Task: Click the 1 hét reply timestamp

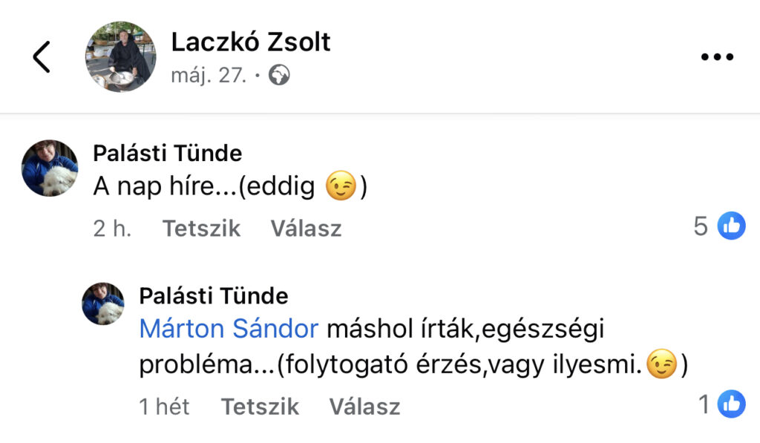Action: click(x=164, y=407)
